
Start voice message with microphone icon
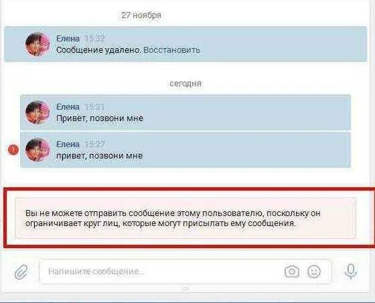(351, 271)
